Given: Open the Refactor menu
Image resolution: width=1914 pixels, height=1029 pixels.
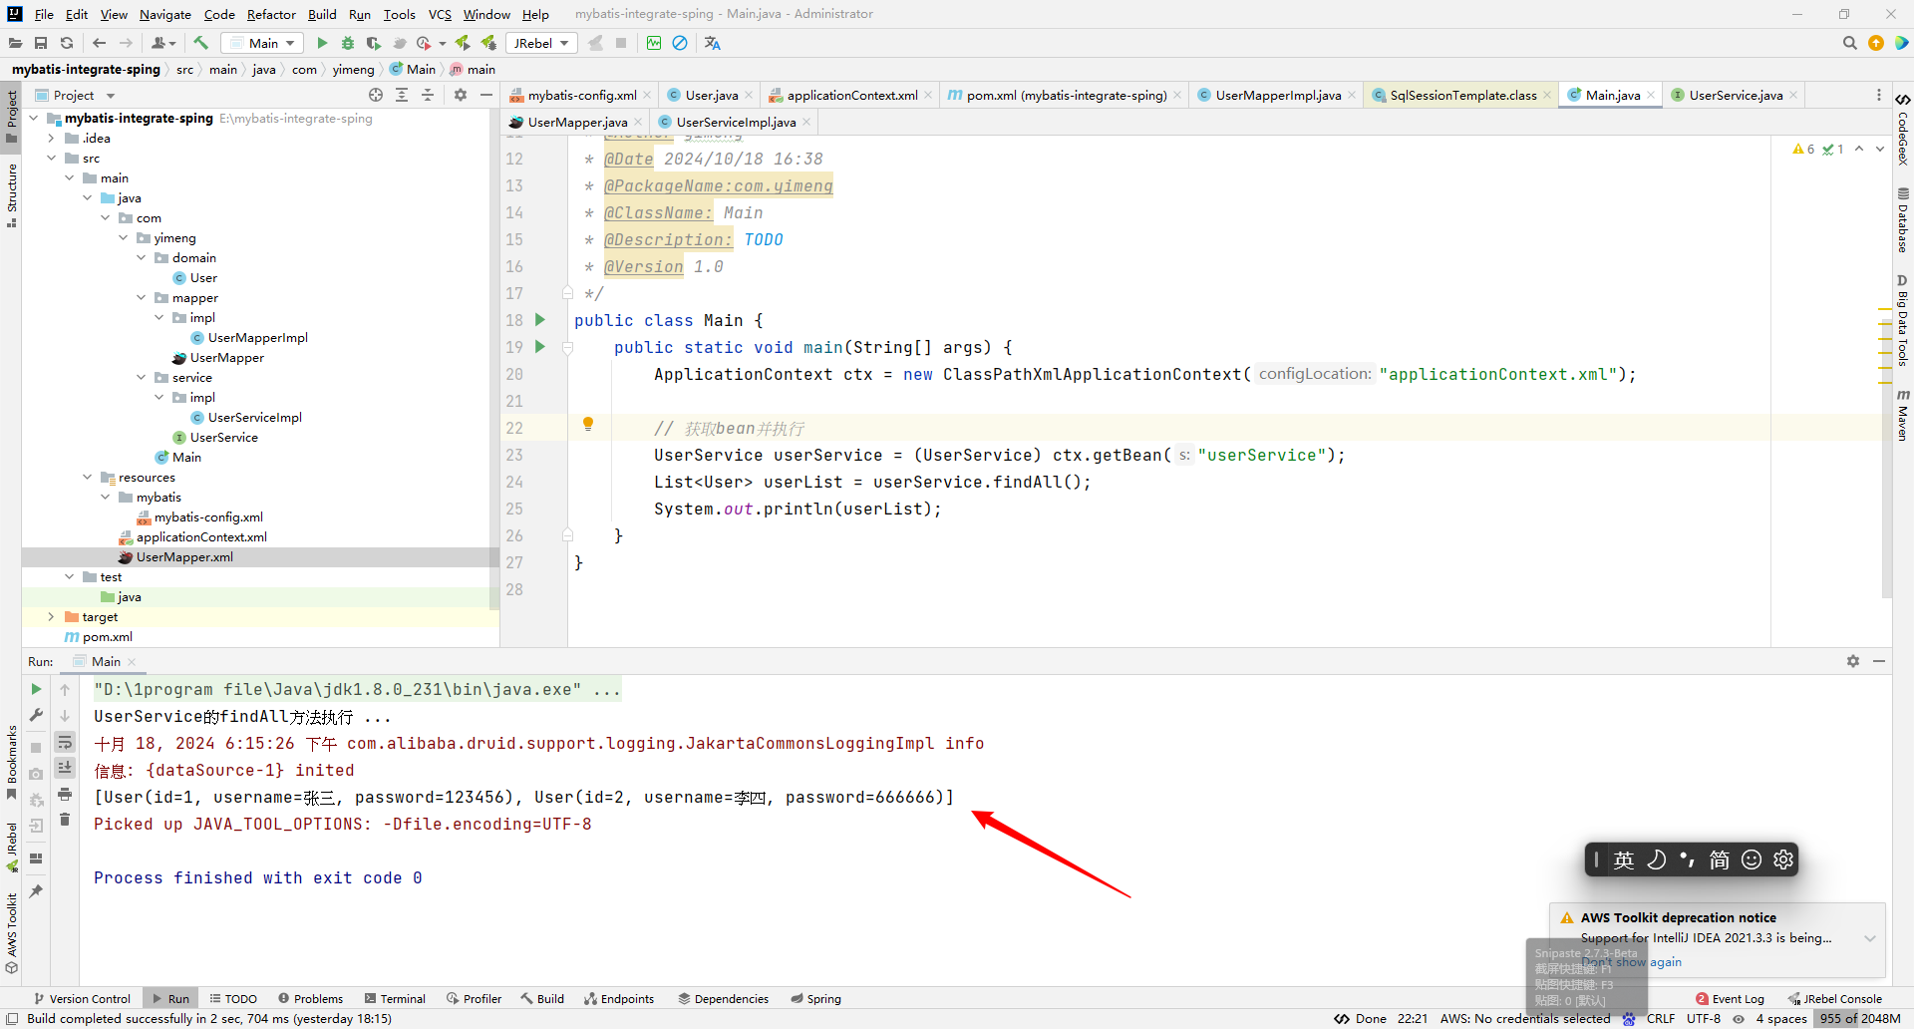Looking at the screenshot, I should point(271,14).
